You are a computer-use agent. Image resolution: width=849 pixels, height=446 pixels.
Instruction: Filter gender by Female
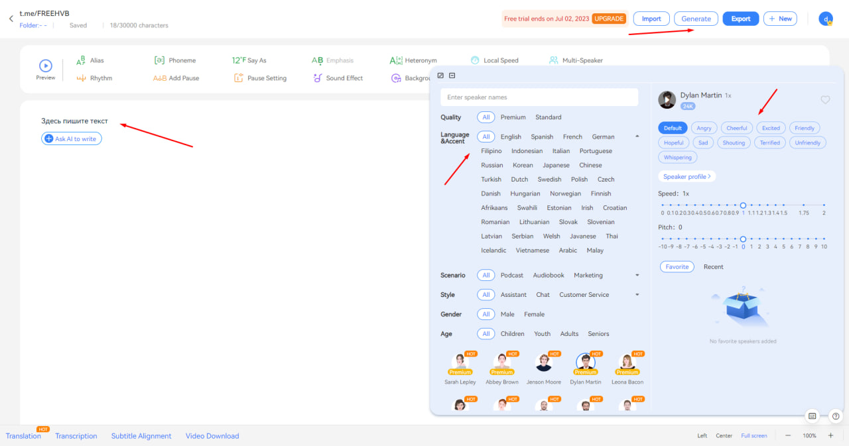(534, 314)
